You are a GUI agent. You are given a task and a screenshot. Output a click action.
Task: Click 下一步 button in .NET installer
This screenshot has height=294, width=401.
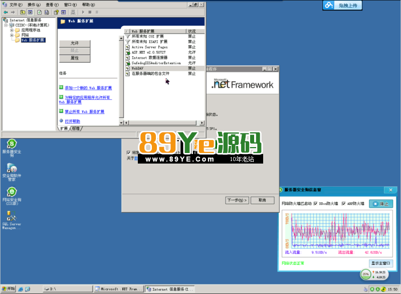click(x=237, y=200)
